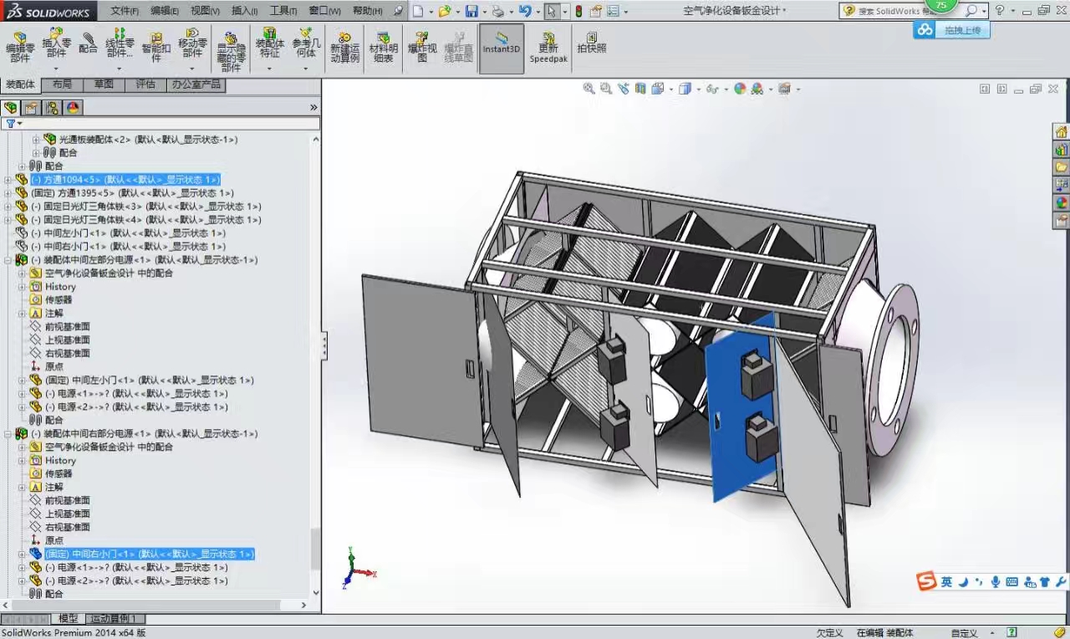Open the 视图(V) menu
This screenshot has width=1070, height=639.
[206, 11]
